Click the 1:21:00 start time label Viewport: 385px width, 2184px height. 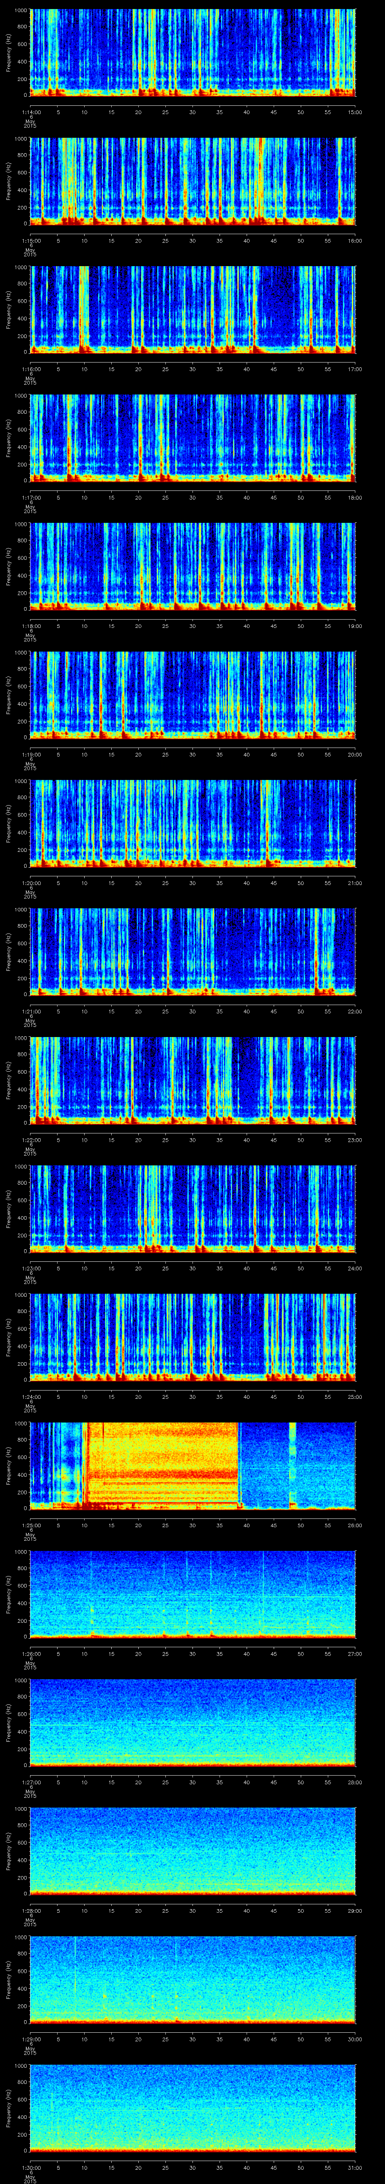[30, 1011]
